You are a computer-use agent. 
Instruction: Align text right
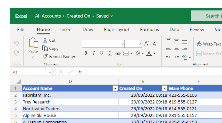185,49
